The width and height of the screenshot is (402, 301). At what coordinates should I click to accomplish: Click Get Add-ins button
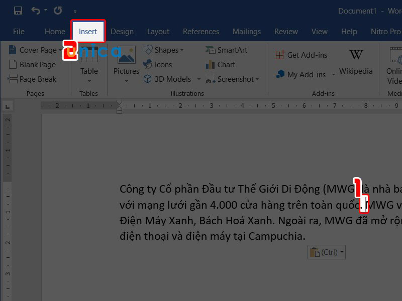(301, 55)
